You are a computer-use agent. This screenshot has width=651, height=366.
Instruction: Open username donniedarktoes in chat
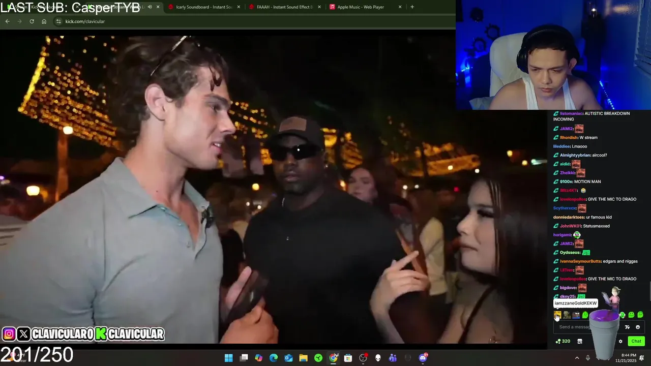(569, 217)
